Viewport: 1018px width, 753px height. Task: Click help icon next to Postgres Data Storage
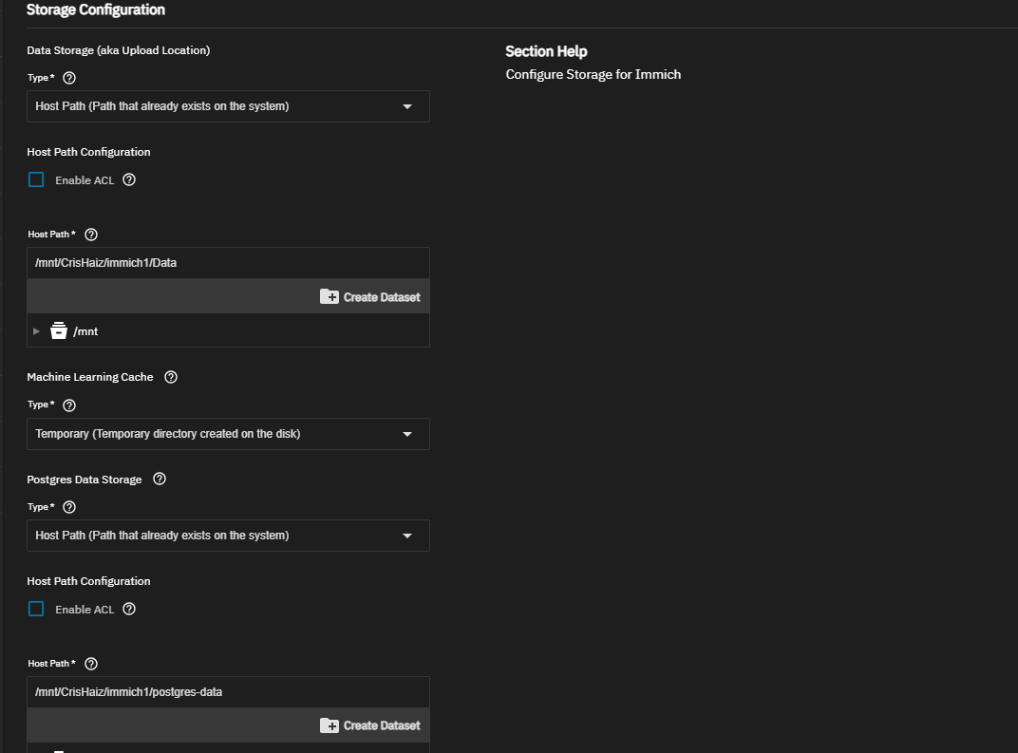click(160, 480)
